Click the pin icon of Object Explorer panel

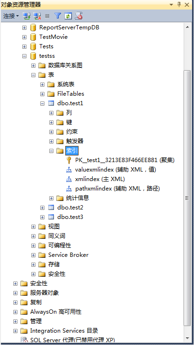pos(179,4)
